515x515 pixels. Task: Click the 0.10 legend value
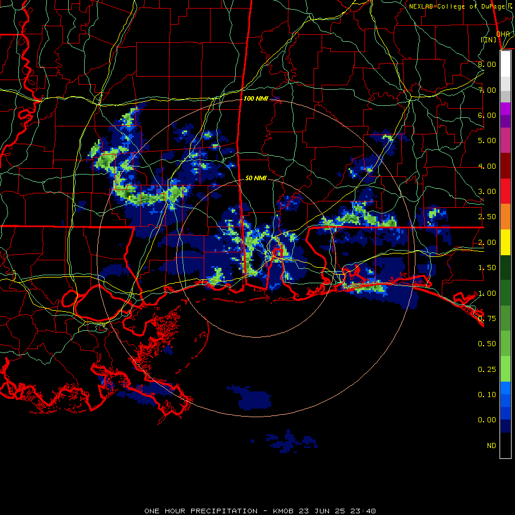(487, 395)
